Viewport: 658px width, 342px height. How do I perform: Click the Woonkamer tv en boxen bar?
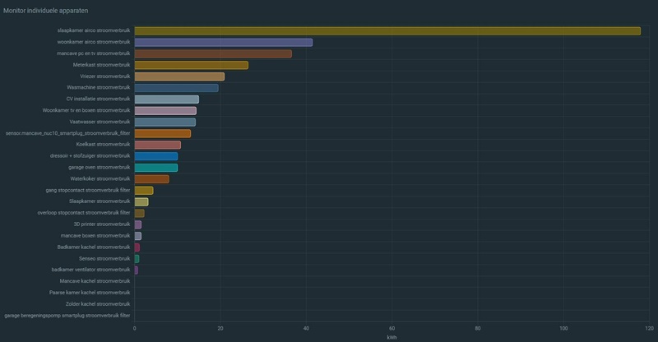click(x=165, y=111)
